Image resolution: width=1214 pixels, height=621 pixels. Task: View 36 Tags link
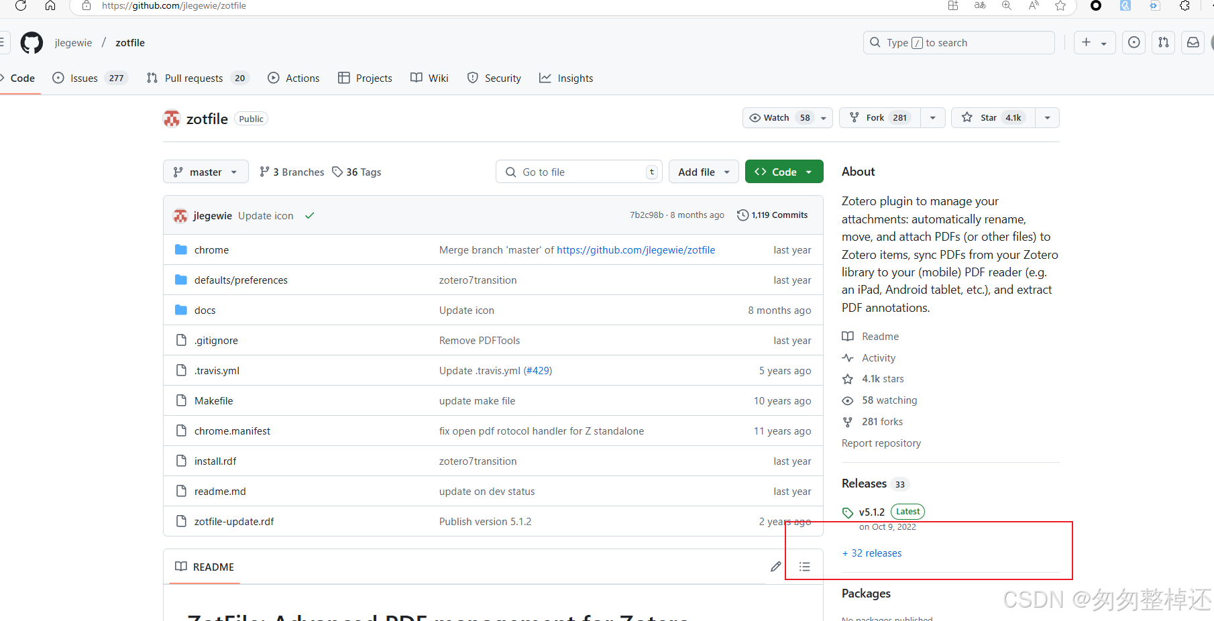click(x=357, y=172)
